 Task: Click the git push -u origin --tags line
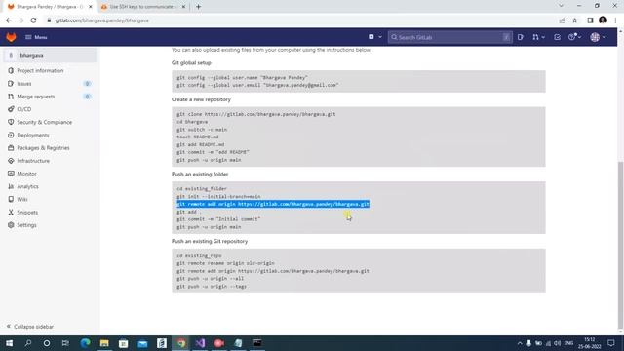tap(212, 287)
